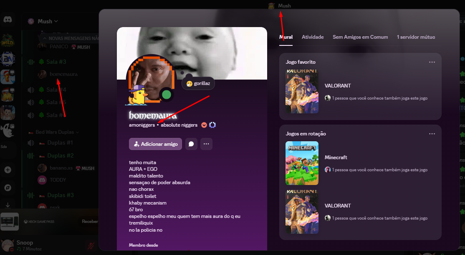Open the Discover compass icon
Viewport: 465px width, 255px height.
tap(8, 188)
